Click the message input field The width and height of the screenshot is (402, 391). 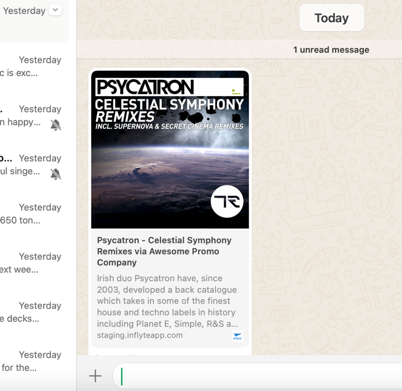[258, 376]
